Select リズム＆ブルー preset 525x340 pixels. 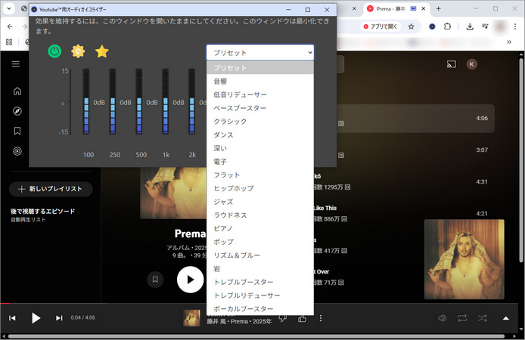[260, 255]
